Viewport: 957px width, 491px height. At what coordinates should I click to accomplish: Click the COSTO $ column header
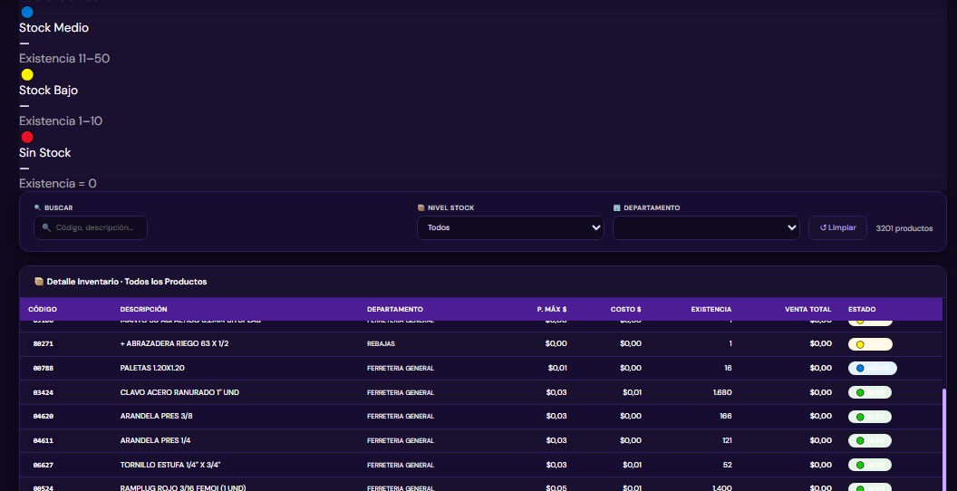tap(625, 309)
